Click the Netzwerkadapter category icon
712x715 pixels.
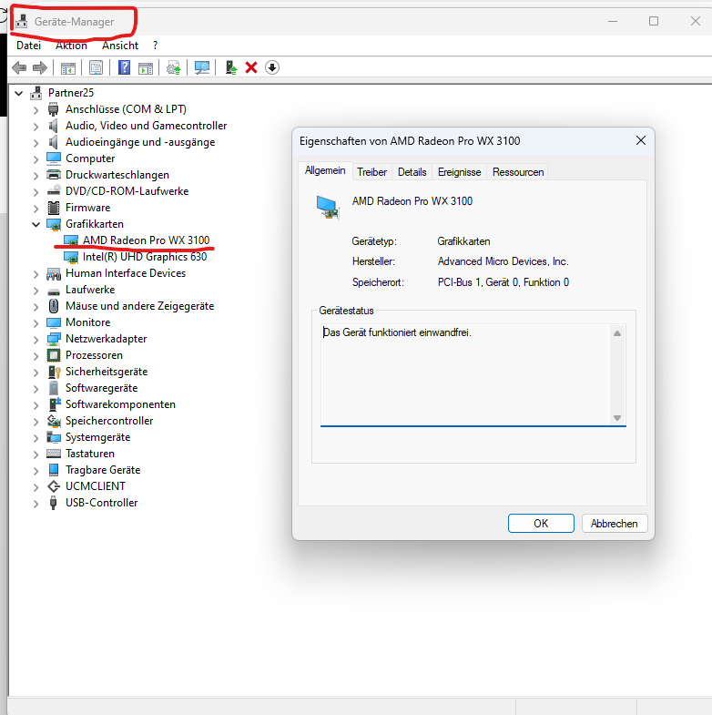pos(54,339)
